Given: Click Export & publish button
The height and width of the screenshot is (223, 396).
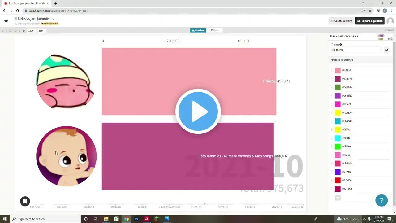Looking at the screenshot, I should coord(370,21).
